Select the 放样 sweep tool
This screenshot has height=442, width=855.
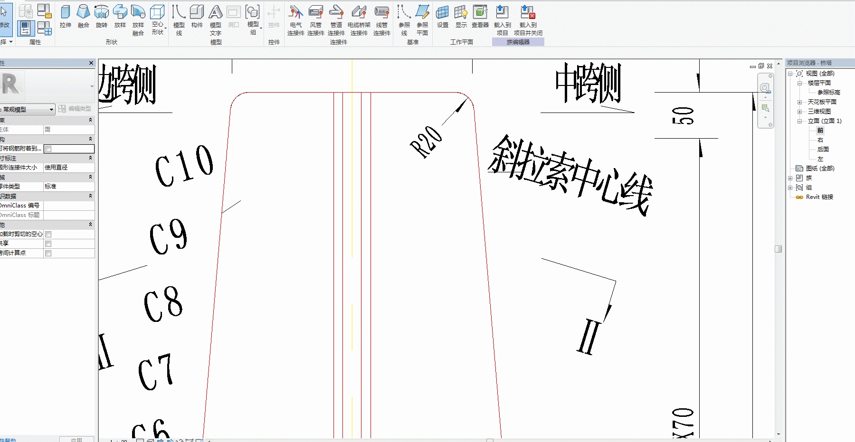point(120,17)
